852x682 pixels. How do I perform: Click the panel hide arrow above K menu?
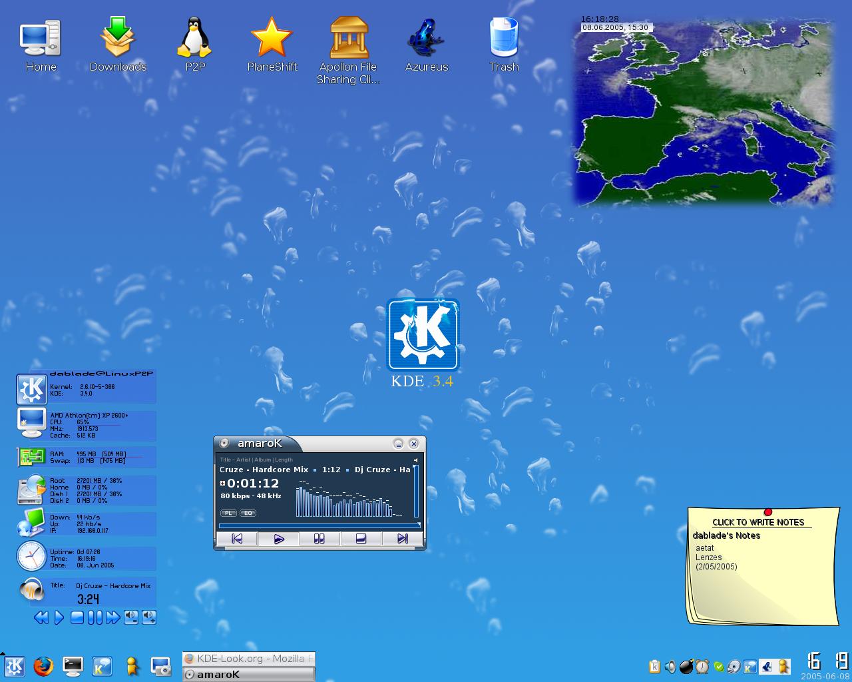coord(3,654)
